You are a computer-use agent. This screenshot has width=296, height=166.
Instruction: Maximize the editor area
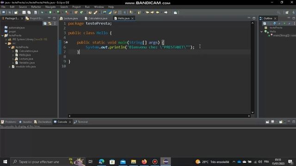[254, 18]
